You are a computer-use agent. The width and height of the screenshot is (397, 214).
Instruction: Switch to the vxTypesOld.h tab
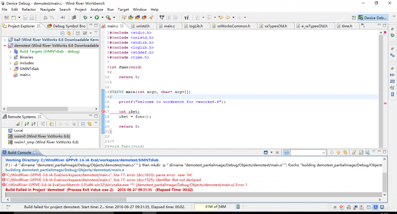point(276,26)
